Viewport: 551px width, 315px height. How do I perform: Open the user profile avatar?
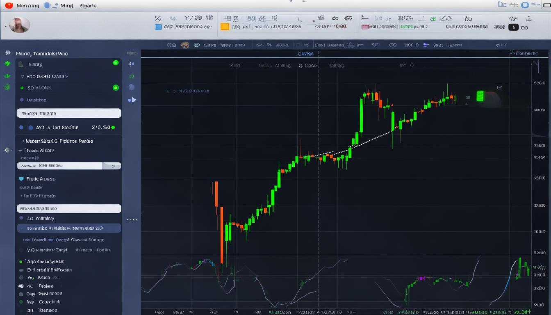click(x=19, y=25)
